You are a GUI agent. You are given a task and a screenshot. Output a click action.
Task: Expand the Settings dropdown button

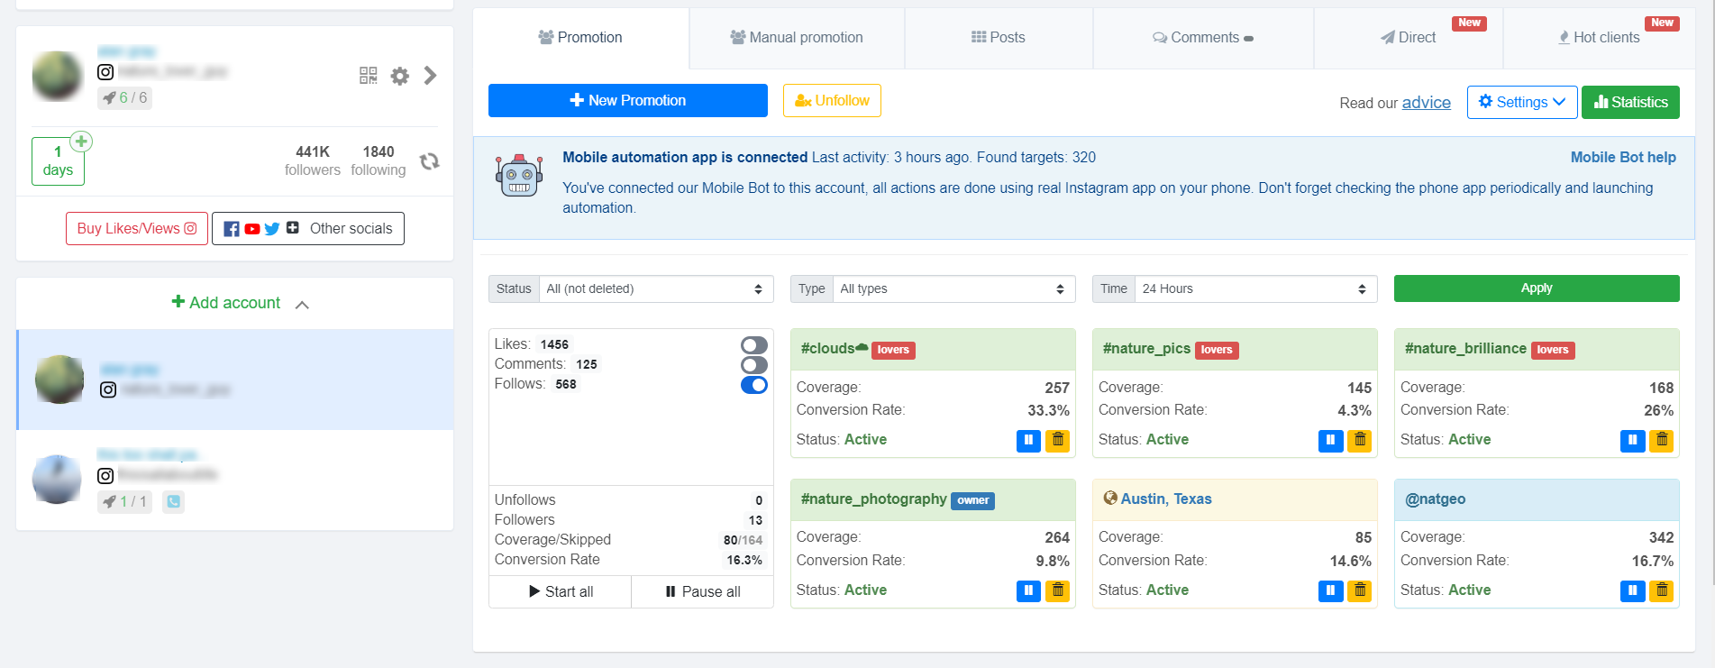pyautogui.click(x=1522, y=102)
